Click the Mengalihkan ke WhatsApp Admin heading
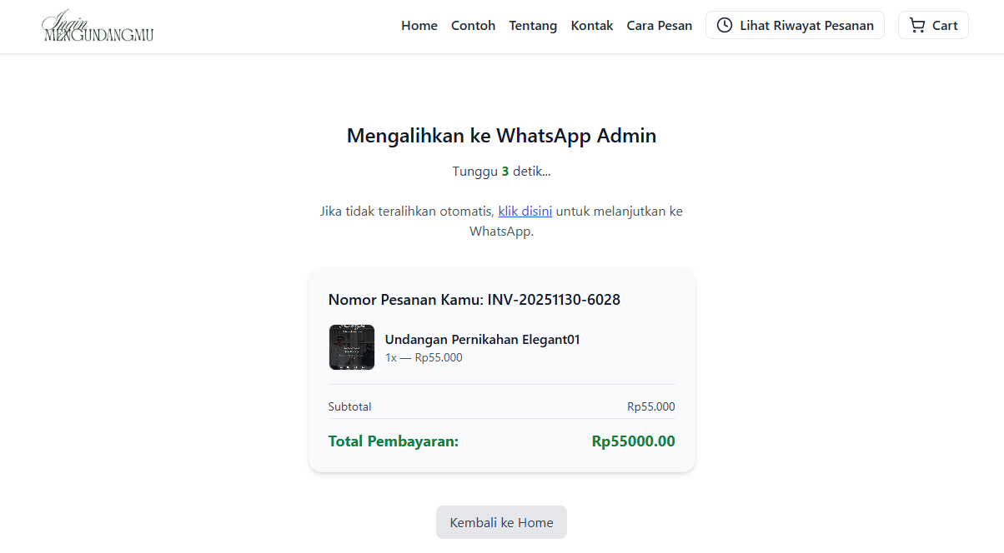The height and width of the screenshot is (553, 1004). click(x=501, y=136)
